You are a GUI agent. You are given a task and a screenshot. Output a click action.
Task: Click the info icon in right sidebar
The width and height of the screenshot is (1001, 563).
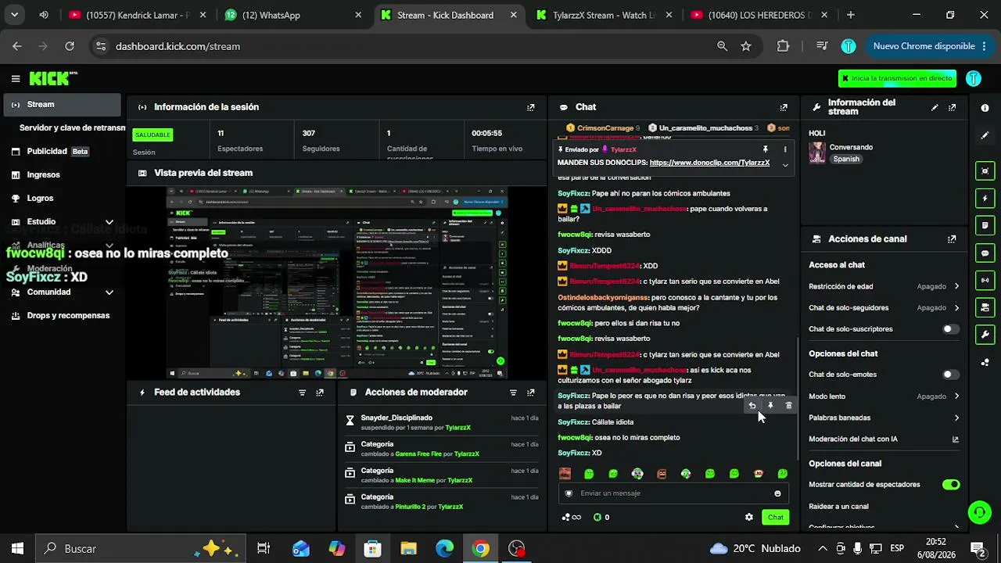985,108
